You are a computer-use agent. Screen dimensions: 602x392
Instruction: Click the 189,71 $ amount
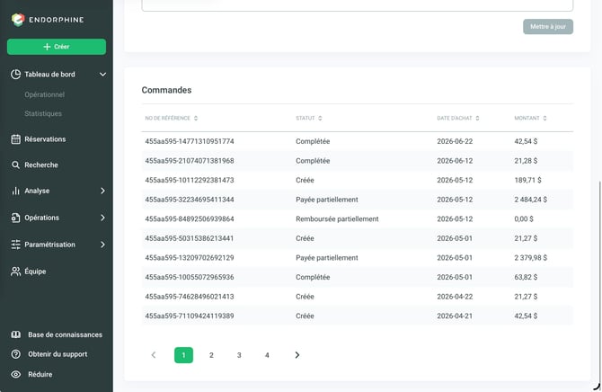click(x=527, y=180)
